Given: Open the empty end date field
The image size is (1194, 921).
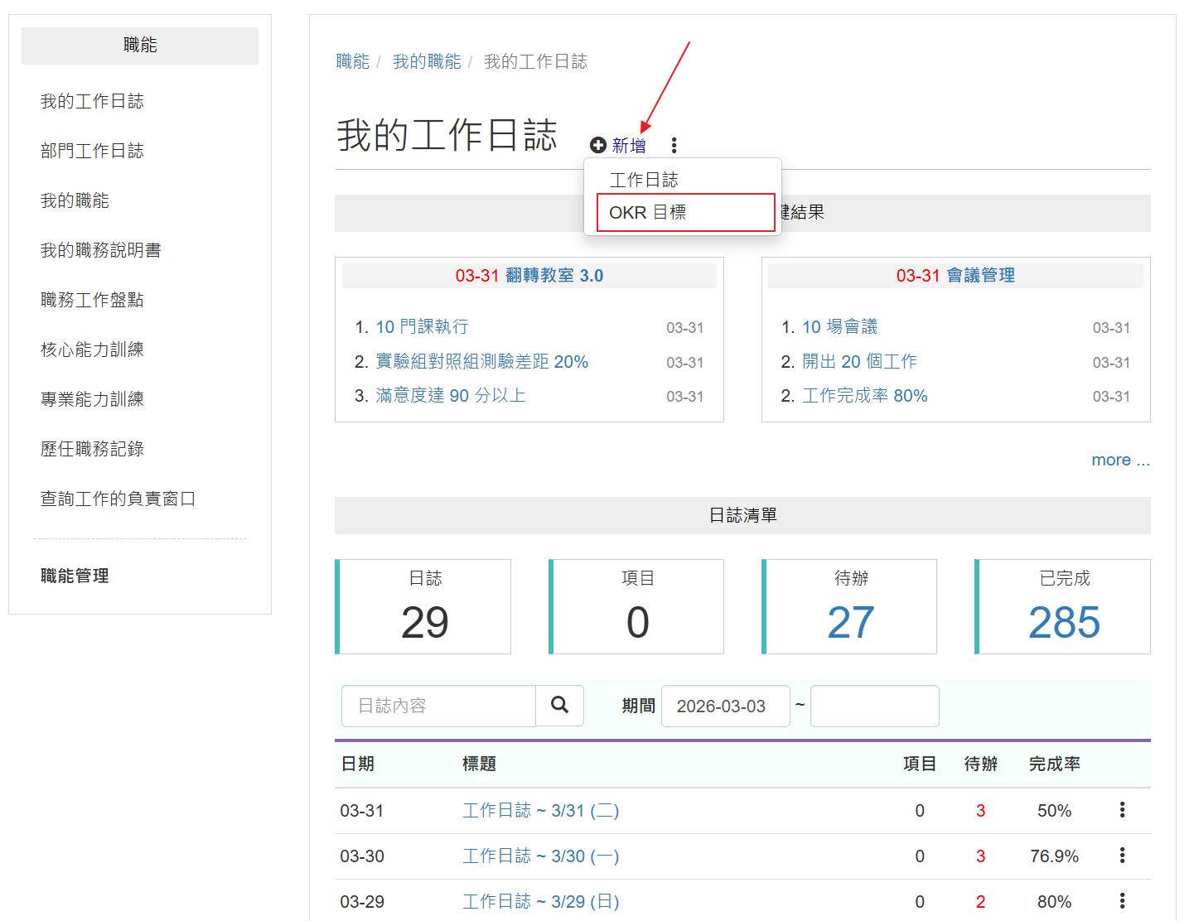Looking at the screenshot, I should [874, 706].
